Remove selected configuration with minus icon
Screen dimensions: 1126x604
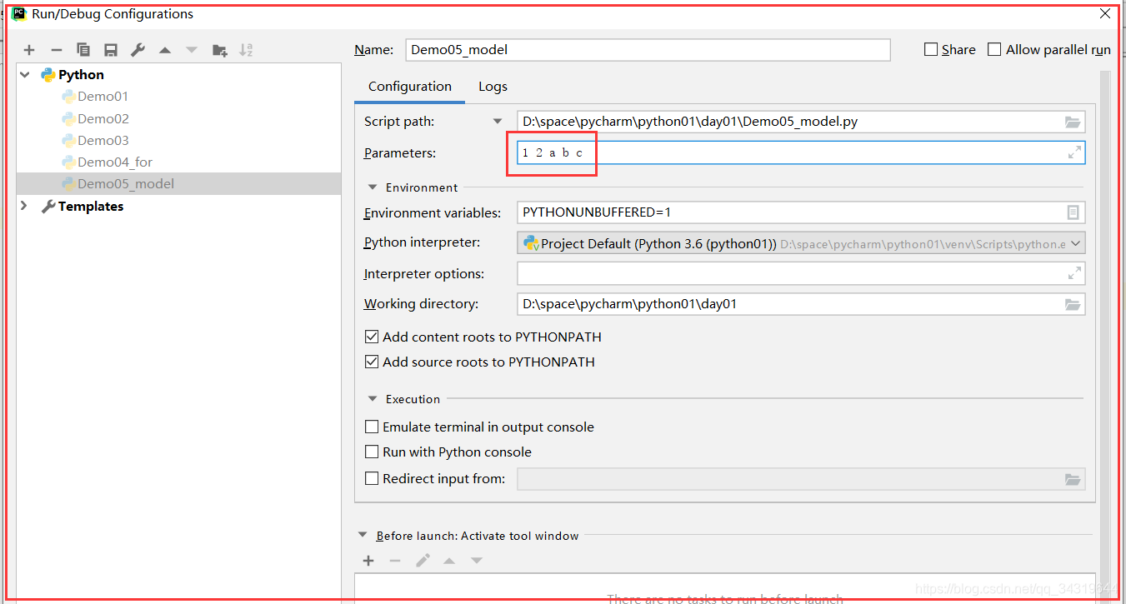[x=57, y=50]
